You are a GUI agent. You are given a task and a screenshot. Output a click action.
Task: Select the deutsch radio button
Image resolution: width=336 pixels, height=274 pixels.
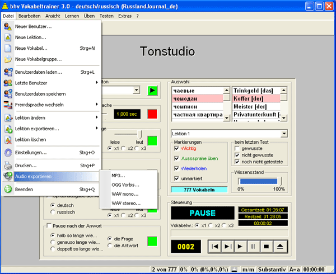click(x=53, y=205)
